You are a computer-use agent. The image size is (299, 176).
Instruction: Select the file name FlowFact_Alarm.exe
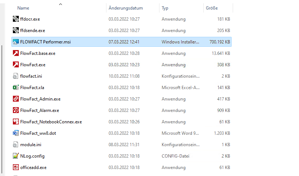[40, 110]
